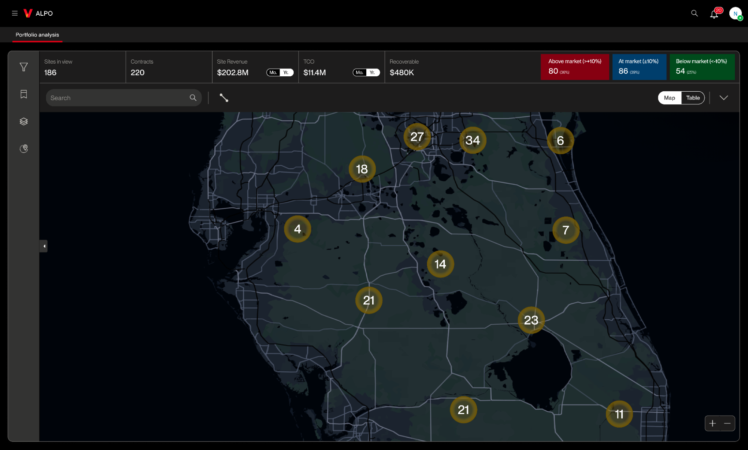Open the Portfolio analysis tab
Image resolution: width=748 pixels, height=450 pixels.
click(37, 35)
